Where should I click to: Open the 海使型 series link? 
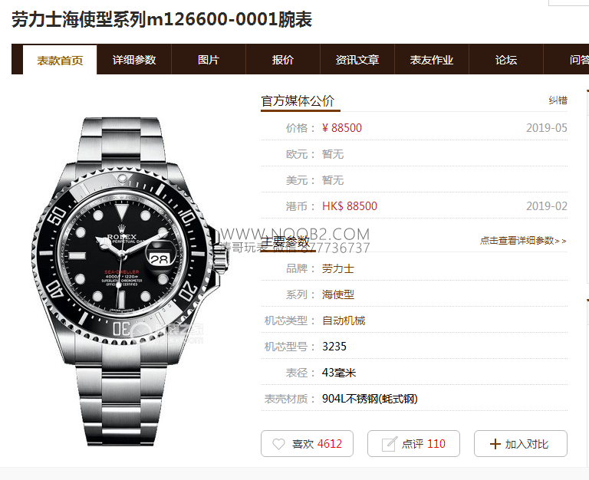pyautogui.click(x=337, y=294)
